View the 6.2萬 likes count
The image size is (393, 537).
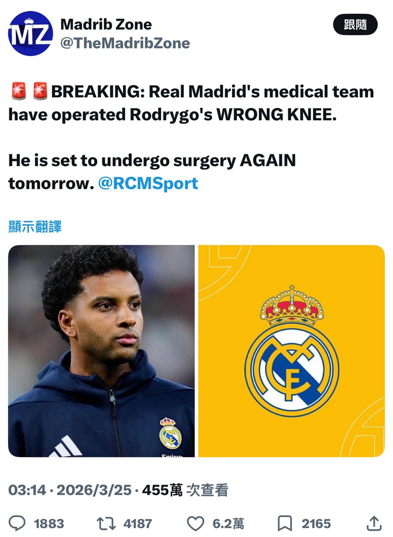[x=228, y=524]
